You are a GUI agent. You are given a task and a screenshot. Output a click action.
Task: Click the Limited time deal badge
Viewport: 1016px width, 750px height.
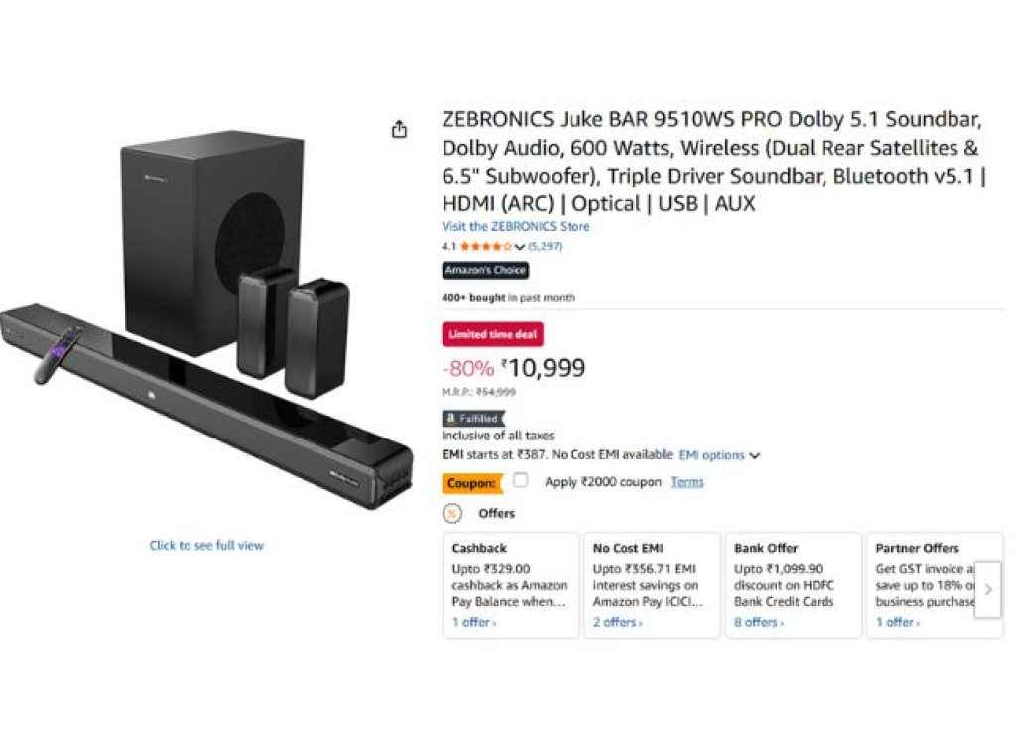[491, 335]
